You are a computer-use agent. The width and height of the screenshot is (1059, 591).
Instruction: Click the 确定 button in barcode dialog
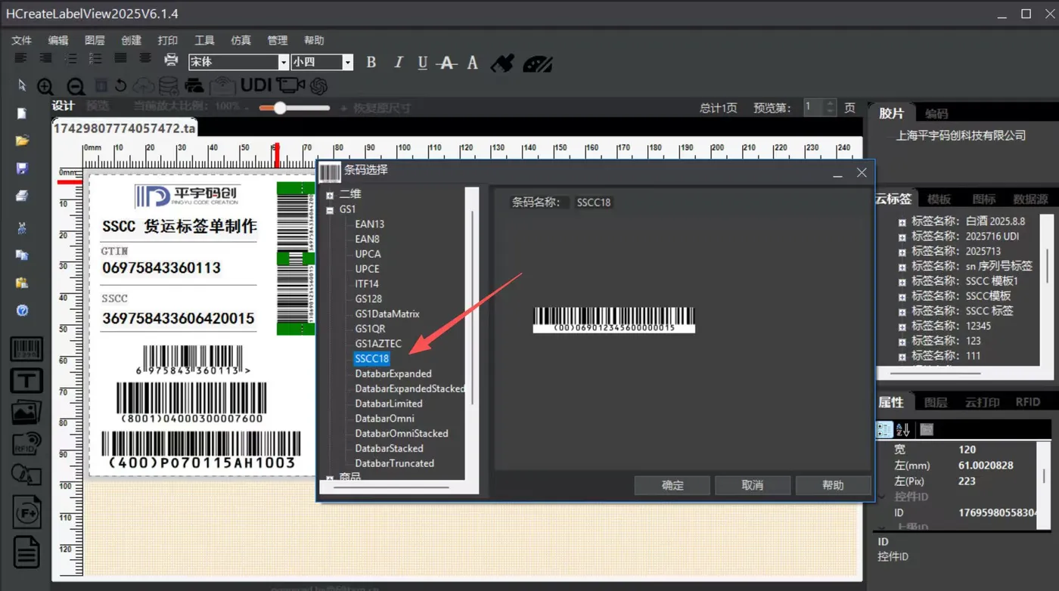(x=672, y=485)
